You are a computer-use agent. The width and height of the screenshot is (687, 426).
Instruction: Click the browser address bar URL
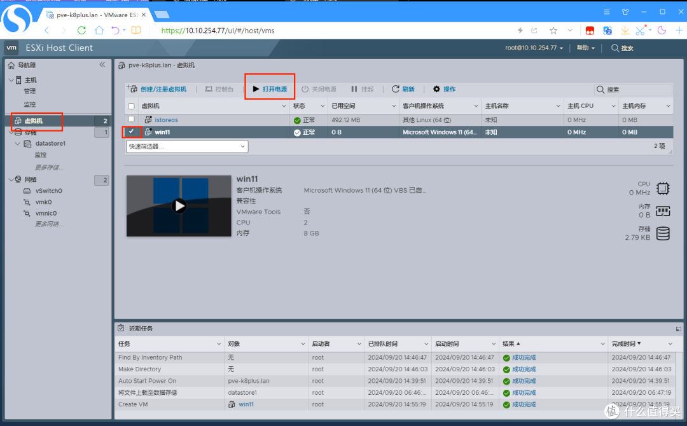click(218, 31)
